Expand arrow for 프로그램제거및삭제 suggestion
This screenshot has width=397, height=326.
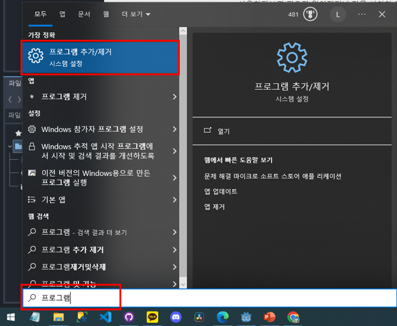point(174,267)
